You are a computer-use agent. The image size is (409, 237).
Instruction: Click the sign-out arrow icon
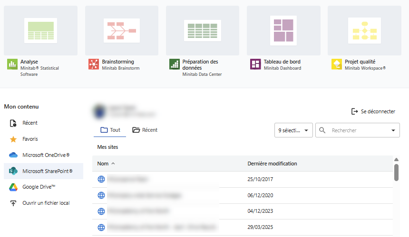click(x=354, y=111)
